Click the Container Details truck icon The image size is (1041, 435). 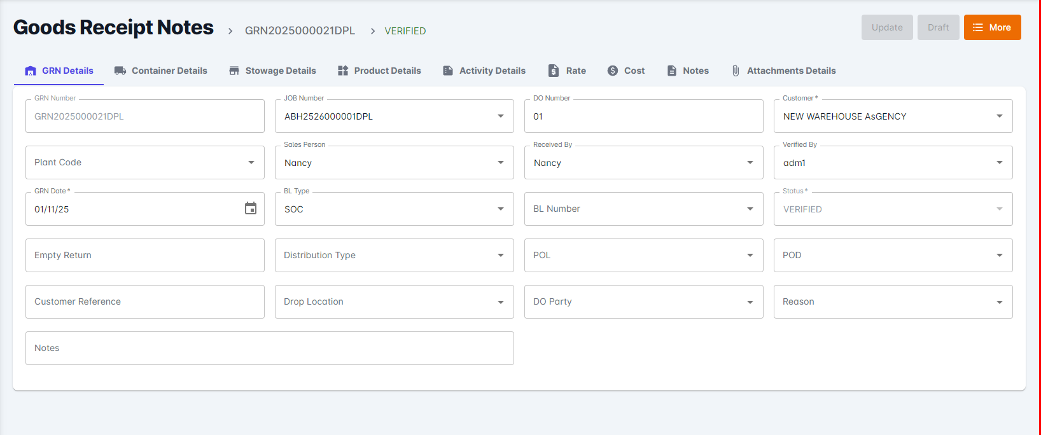pos(120,71)
